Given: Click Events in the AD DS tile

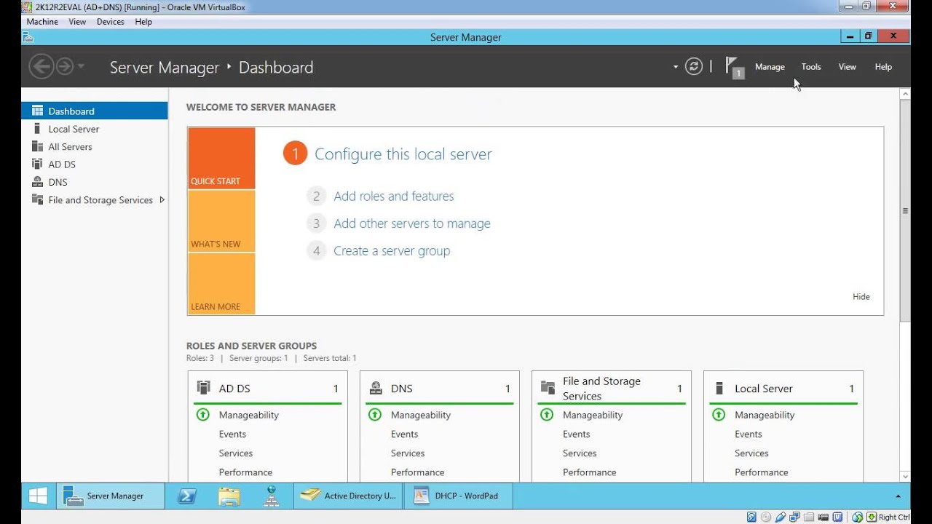Looking at the screenshot, I should (x=232, y=434).
